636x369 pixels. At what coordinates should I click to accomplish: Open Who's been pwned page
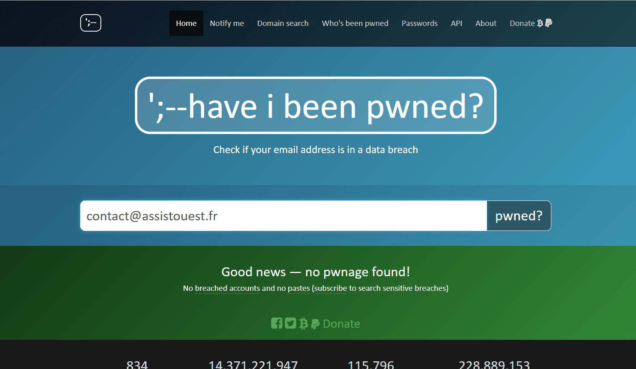355,23
